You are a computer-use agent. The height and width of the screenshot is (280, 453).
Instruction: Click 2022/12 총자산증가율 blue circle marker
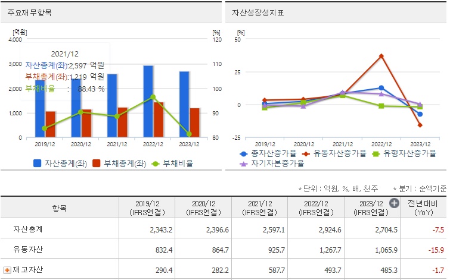tap(381, 88)
